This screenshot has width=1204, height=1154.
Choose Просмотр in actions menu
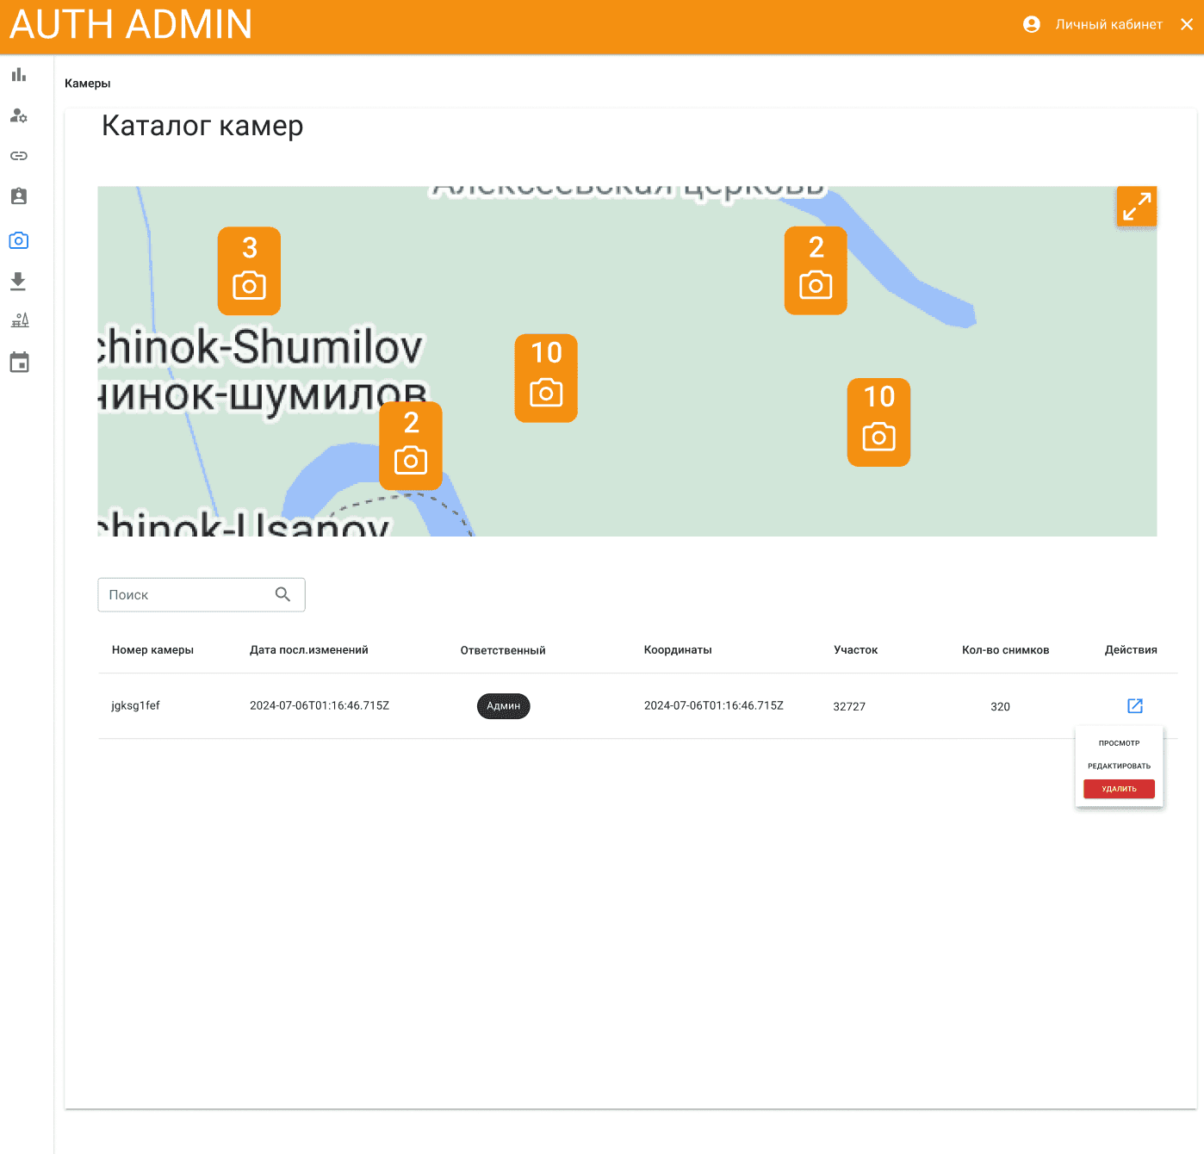[1119, 743]
